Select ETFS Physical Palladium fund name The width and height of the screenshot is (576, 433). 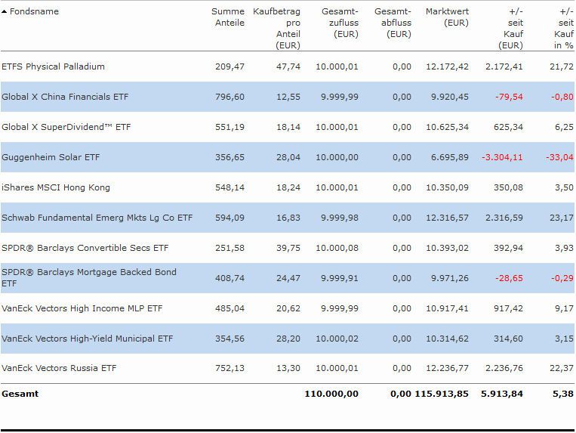[54, 66]
